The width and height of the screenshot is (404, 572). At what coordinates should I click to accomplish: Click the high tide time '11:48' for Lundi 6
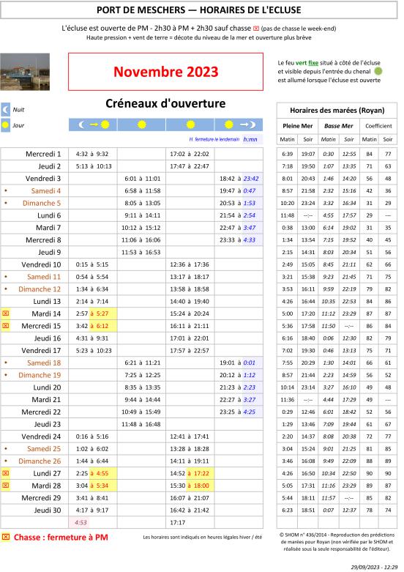pyautogui.click(x=288, y=215)
